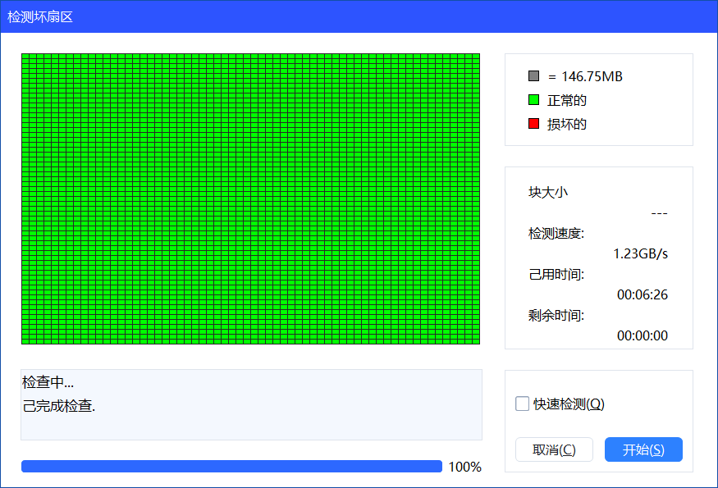Click the 开始(S) button
The image size is (718, 488).
pyautogui.click(x=643, y=449)
